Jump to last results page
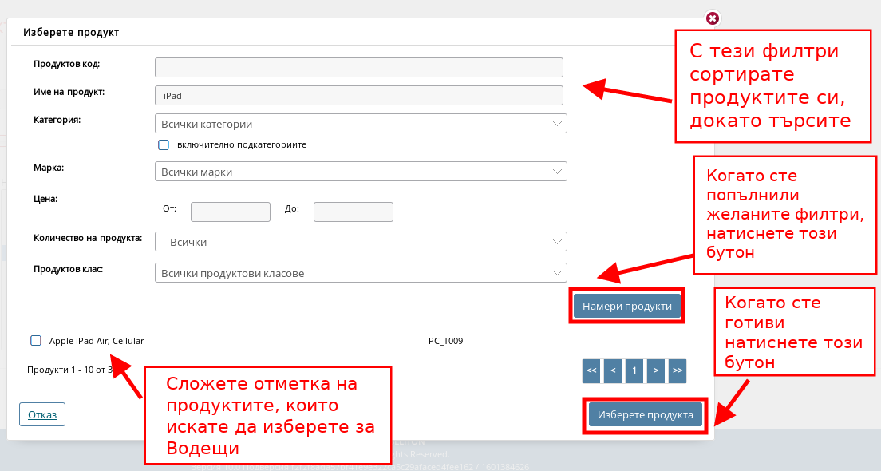881x471 pixels. (x=677, y=371)
